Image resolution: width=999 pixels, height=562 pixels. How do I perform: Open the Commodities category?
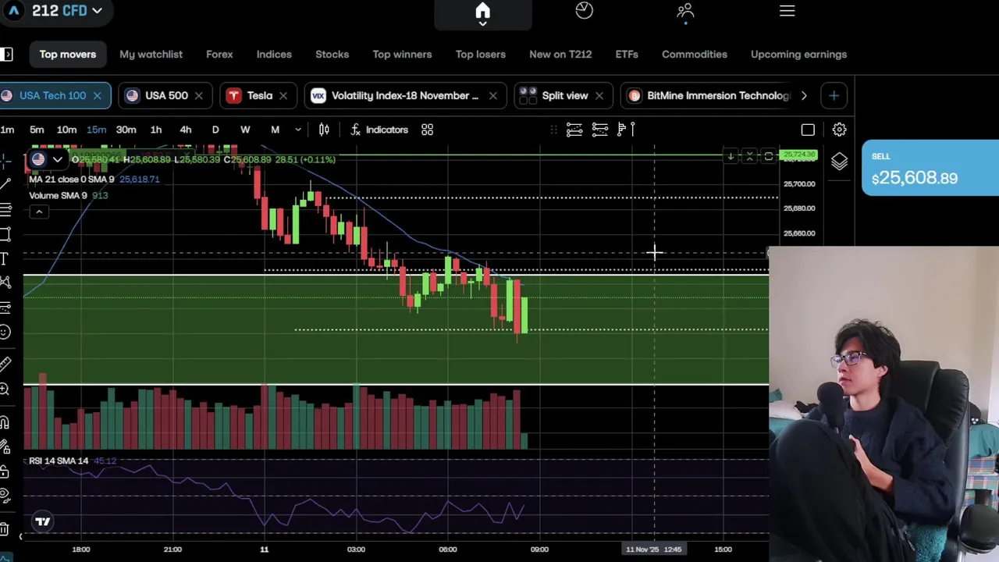pyautogui.click(x=695, y=55)
